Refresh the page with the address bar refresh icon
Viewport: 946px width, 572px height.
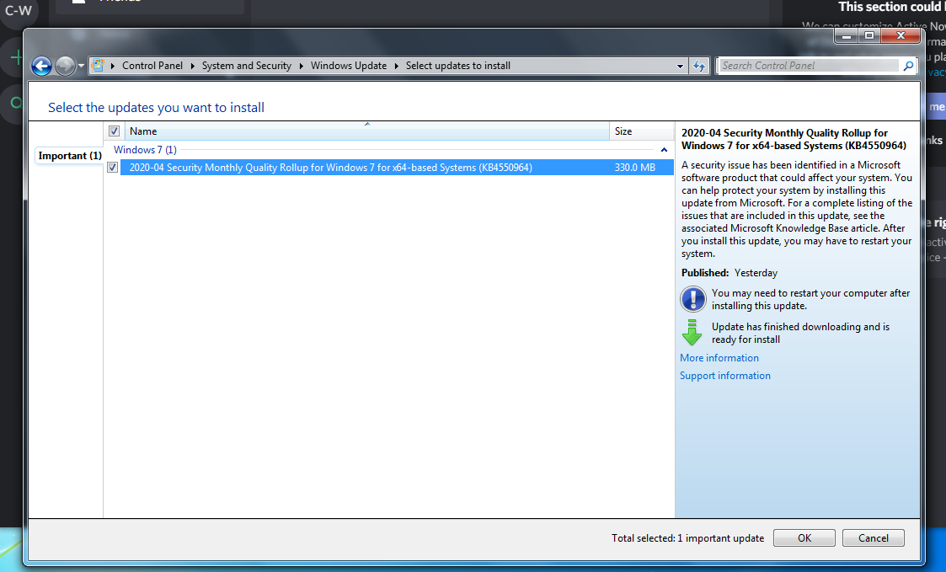pyautogui.click(x=698, y=66)
